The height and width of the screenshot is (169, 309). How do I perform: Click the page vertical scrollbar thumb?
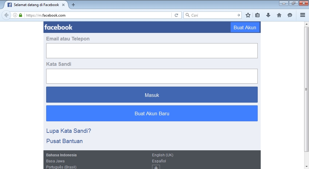click(x=306, y=89)
